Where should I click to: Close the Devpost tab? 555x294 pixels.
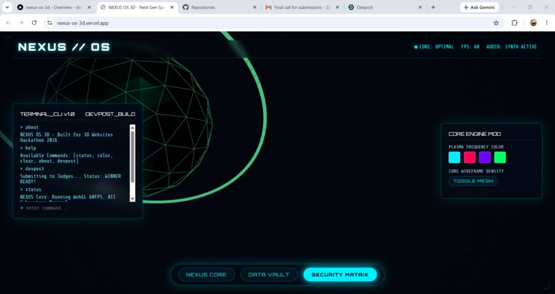(420, 7)
